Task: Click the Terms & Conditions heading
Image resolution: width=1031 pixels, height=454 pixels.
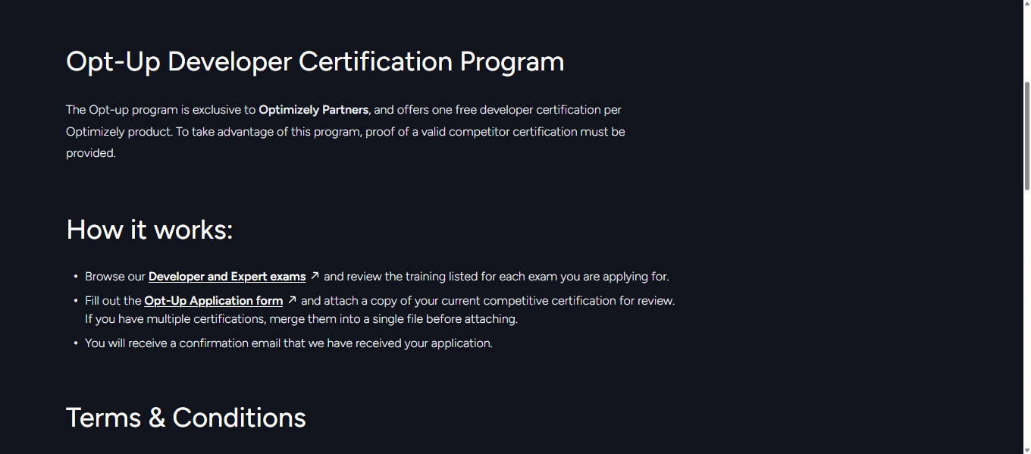Action: tap(186, 418)
